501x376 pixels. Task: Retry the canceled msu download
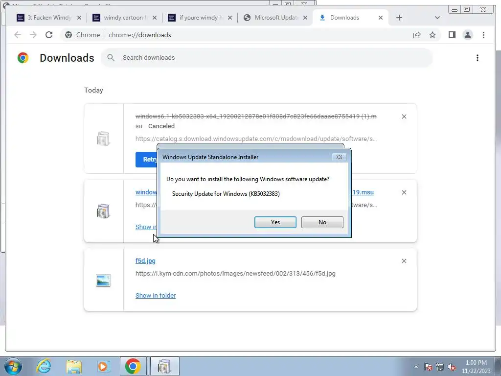[147, 159]
